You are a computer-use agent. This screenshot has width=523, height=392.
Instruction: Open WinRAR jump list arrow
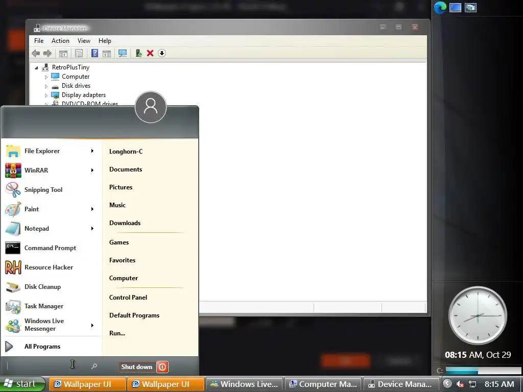[x=92, y=170]
